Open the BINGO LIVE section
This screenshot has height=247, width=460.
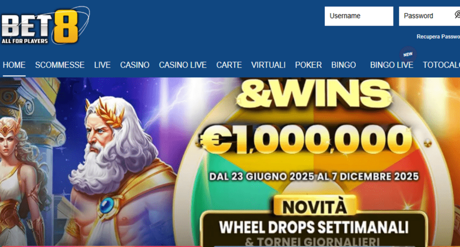point(392,65)
